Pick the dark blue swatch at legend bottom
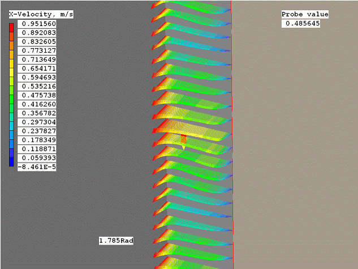The image size is (358, 269). [x=12, y=163]
